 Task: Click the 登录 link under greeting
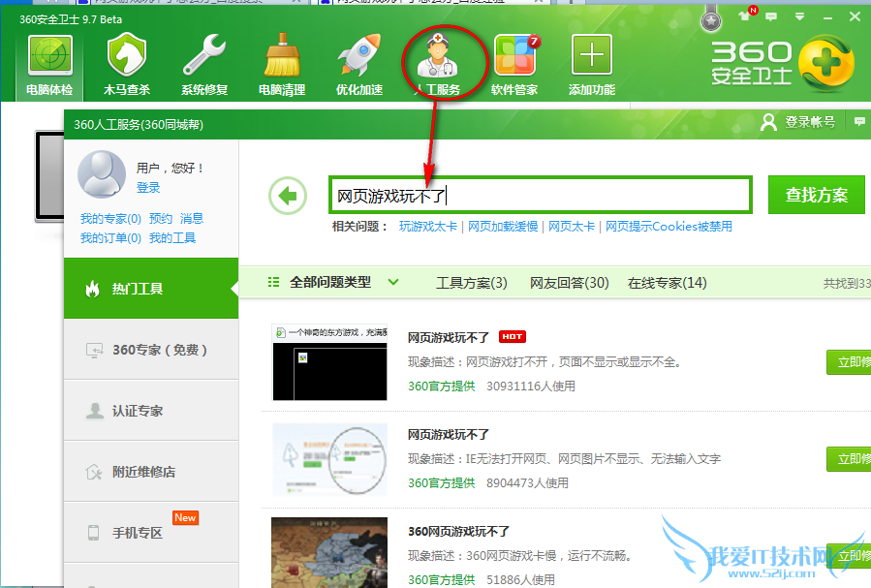pos(148,188)
